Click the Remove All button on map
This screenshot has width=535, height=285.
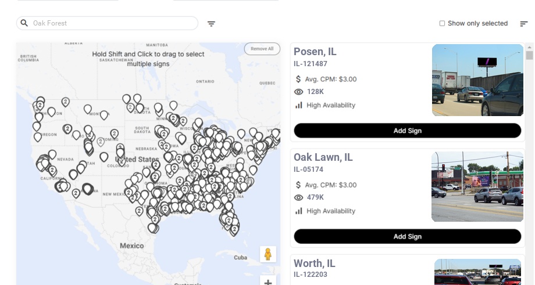click(x=262, y=49)
